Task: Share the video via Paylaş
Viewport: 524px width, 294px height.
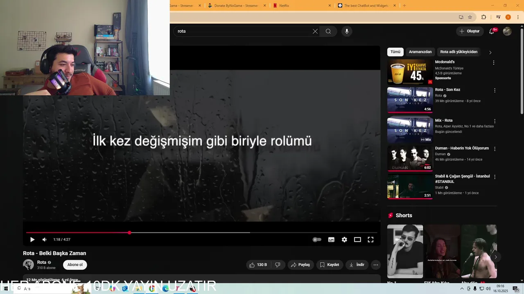Action: coord(300,265)
